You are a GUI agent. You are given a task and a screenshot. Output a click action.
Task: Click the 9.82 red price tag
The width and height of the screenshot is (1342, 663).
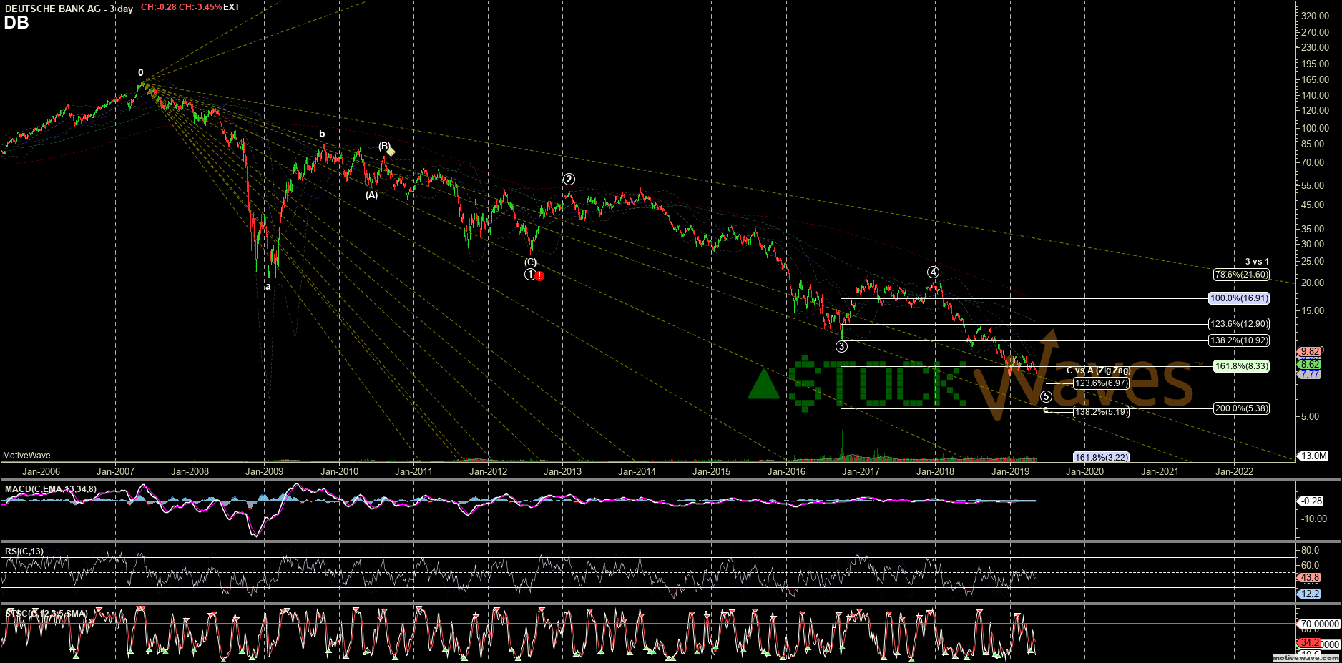[x=1310, y=351]
